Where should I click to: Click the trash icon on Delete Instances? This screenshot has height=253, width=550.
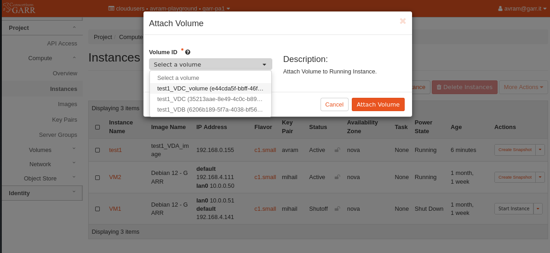coord(439,87)
